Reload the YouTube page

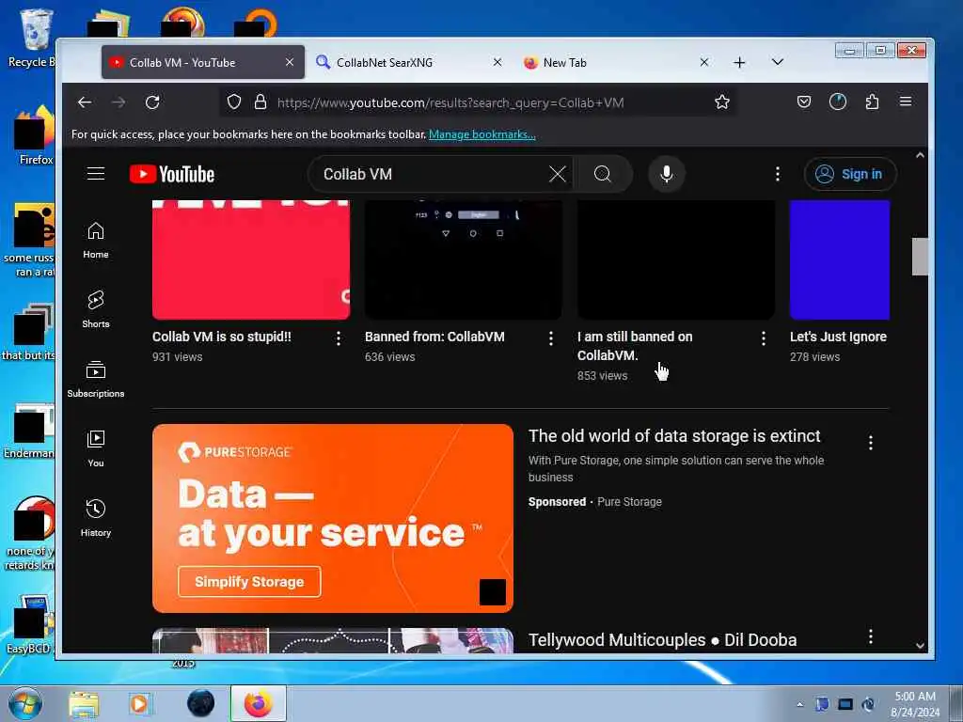pyautogui.click(x=152, y=102)
